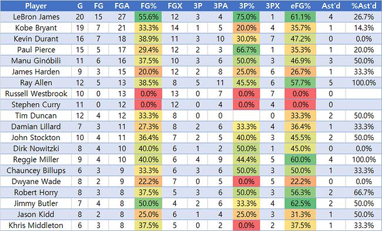This screenshot has width=382, height=231.
Task: Click Stephen Curry's player name cell
Action: [x=36, y=104]
